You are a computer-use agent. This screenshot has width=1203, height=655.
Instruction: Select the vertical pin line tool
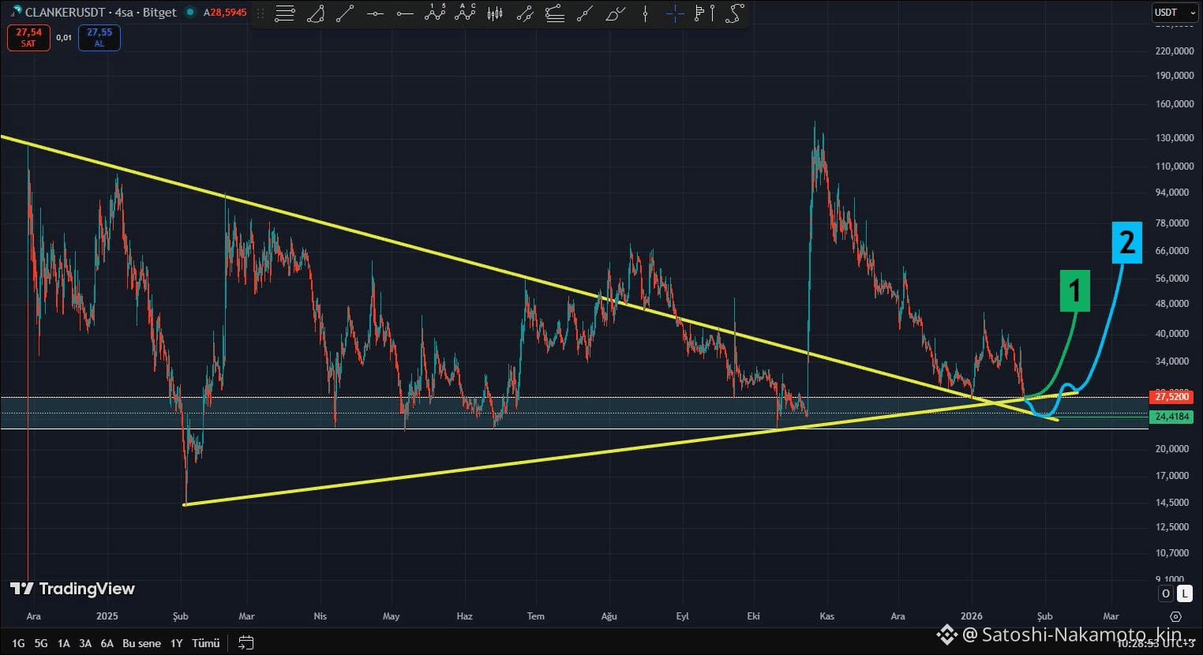(x=712, y=13)
